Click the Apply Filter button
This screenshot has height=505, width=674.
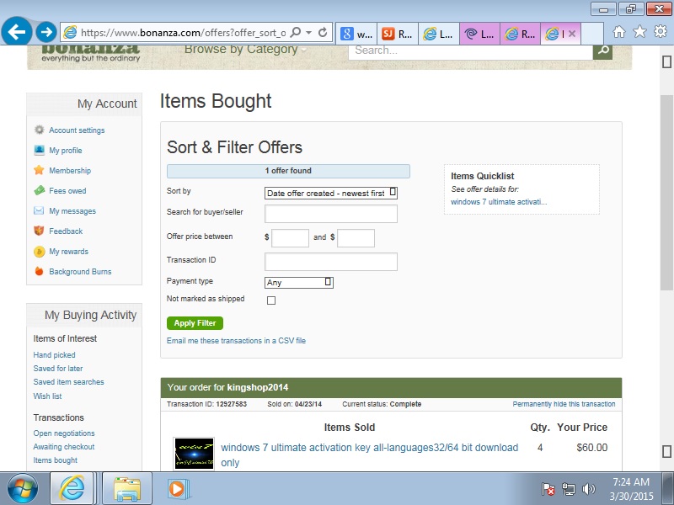tap(195, 323)
